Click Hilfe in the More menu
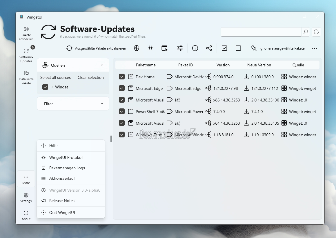Viewport: 336px width, 238px height. pos(71,146)
